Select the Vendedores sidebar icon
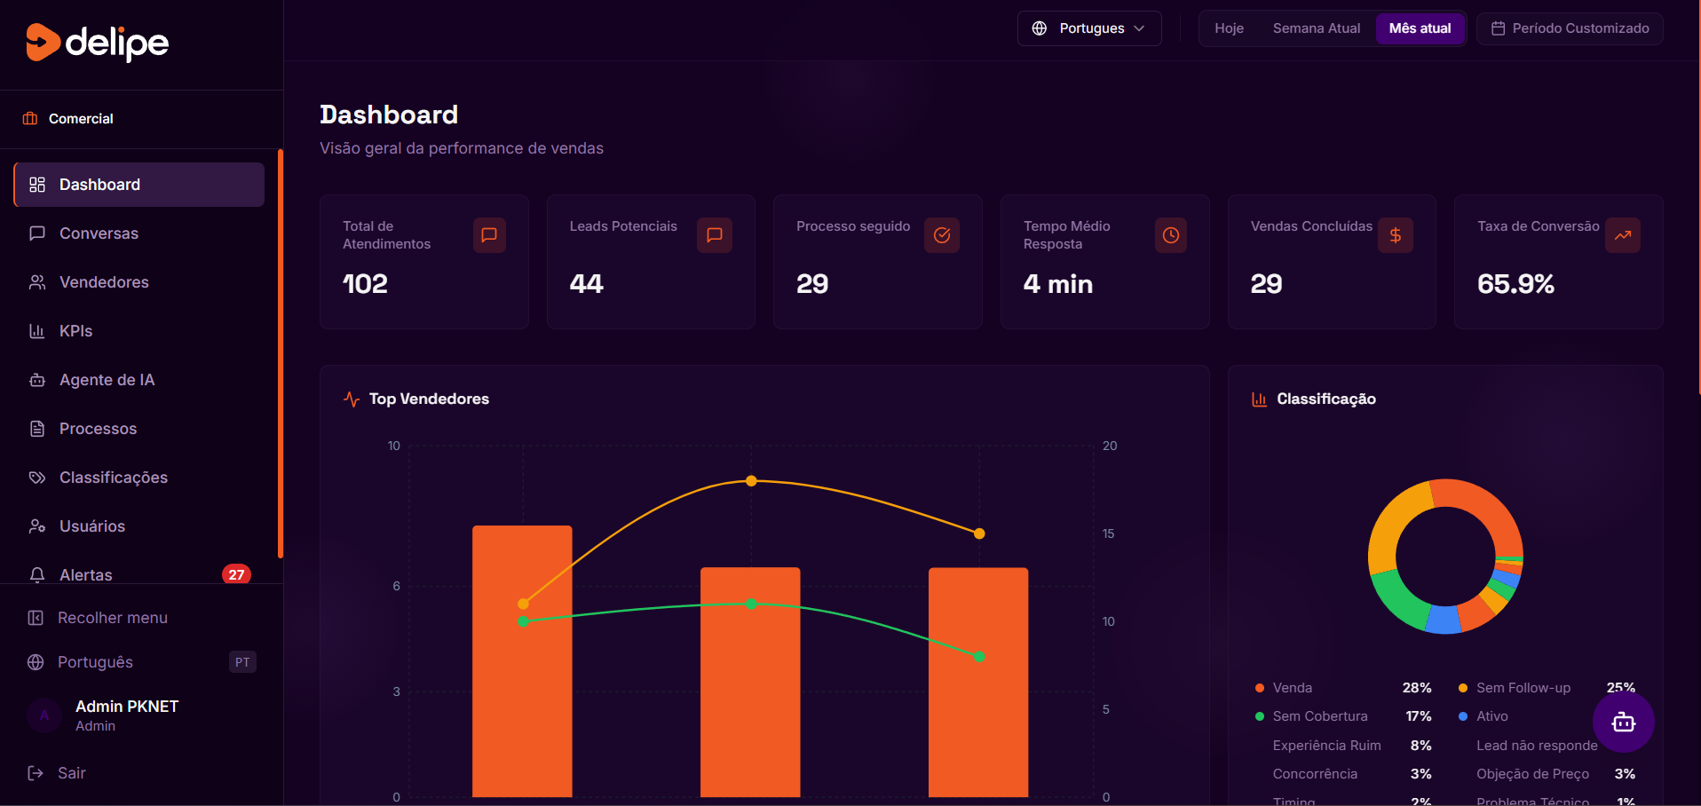The height and width of the screenshot is (806, 1701). (x=104, y=281)
